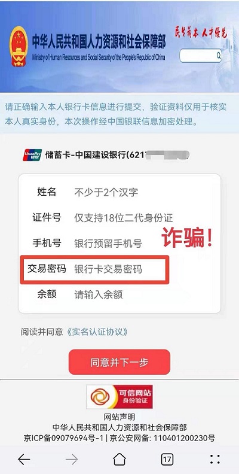Screen dimensions: 239x474
Task: Click the trusted website verification badge
Action: point(119,397)
